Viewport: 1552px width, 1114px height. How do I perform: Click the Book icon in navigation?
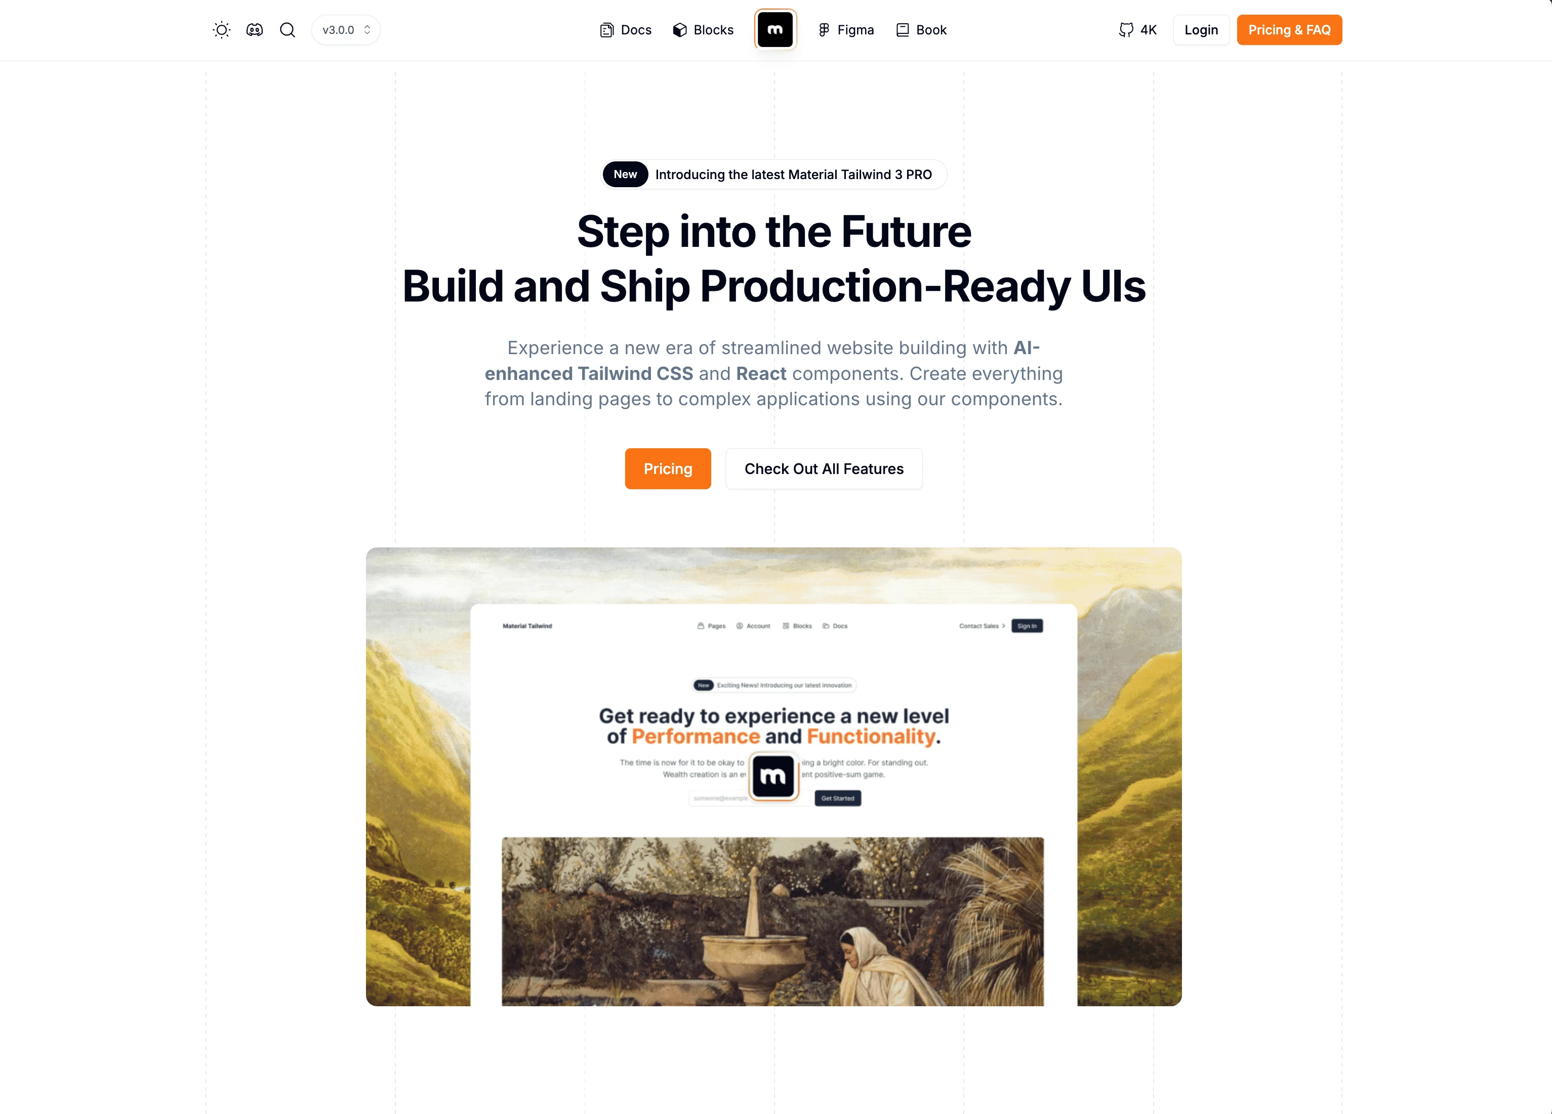(903, 29)
